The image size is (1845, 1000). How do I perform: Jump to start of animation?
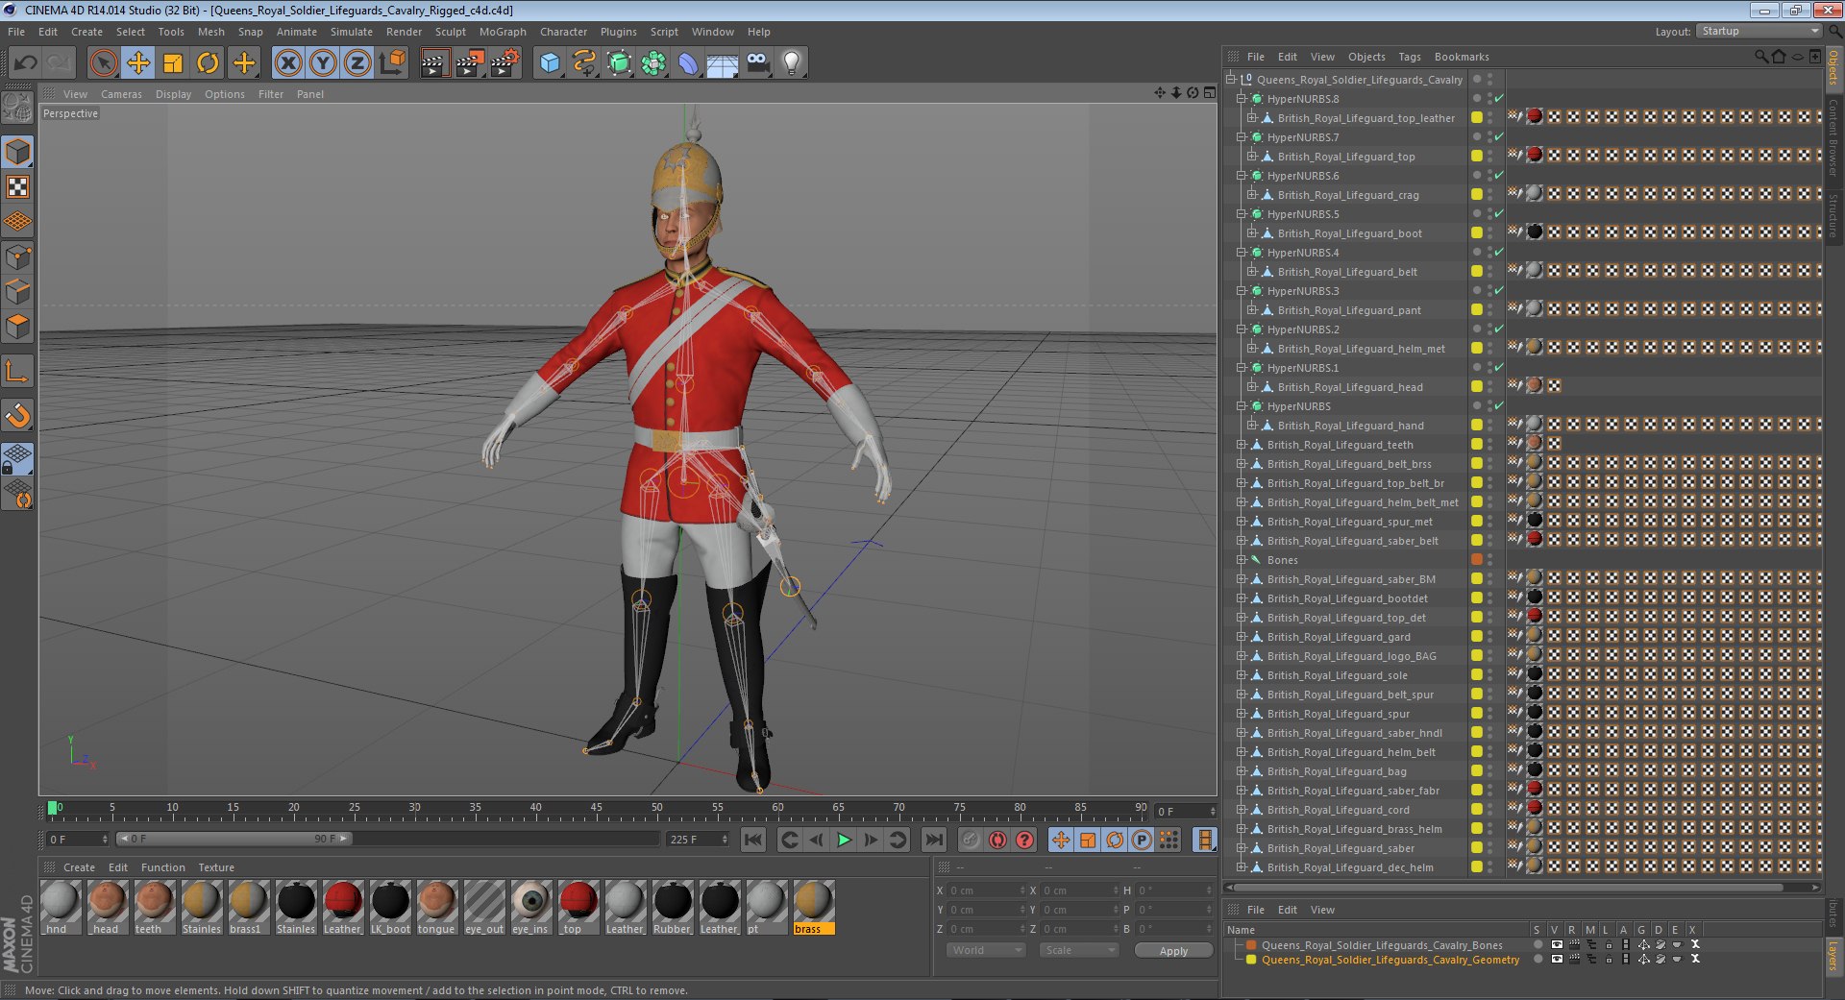point(754,840)
